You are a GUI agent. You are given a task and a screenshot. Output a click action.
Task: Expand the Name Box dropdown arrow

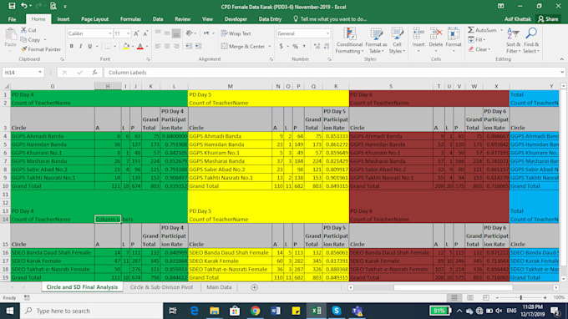coord(40,73)
